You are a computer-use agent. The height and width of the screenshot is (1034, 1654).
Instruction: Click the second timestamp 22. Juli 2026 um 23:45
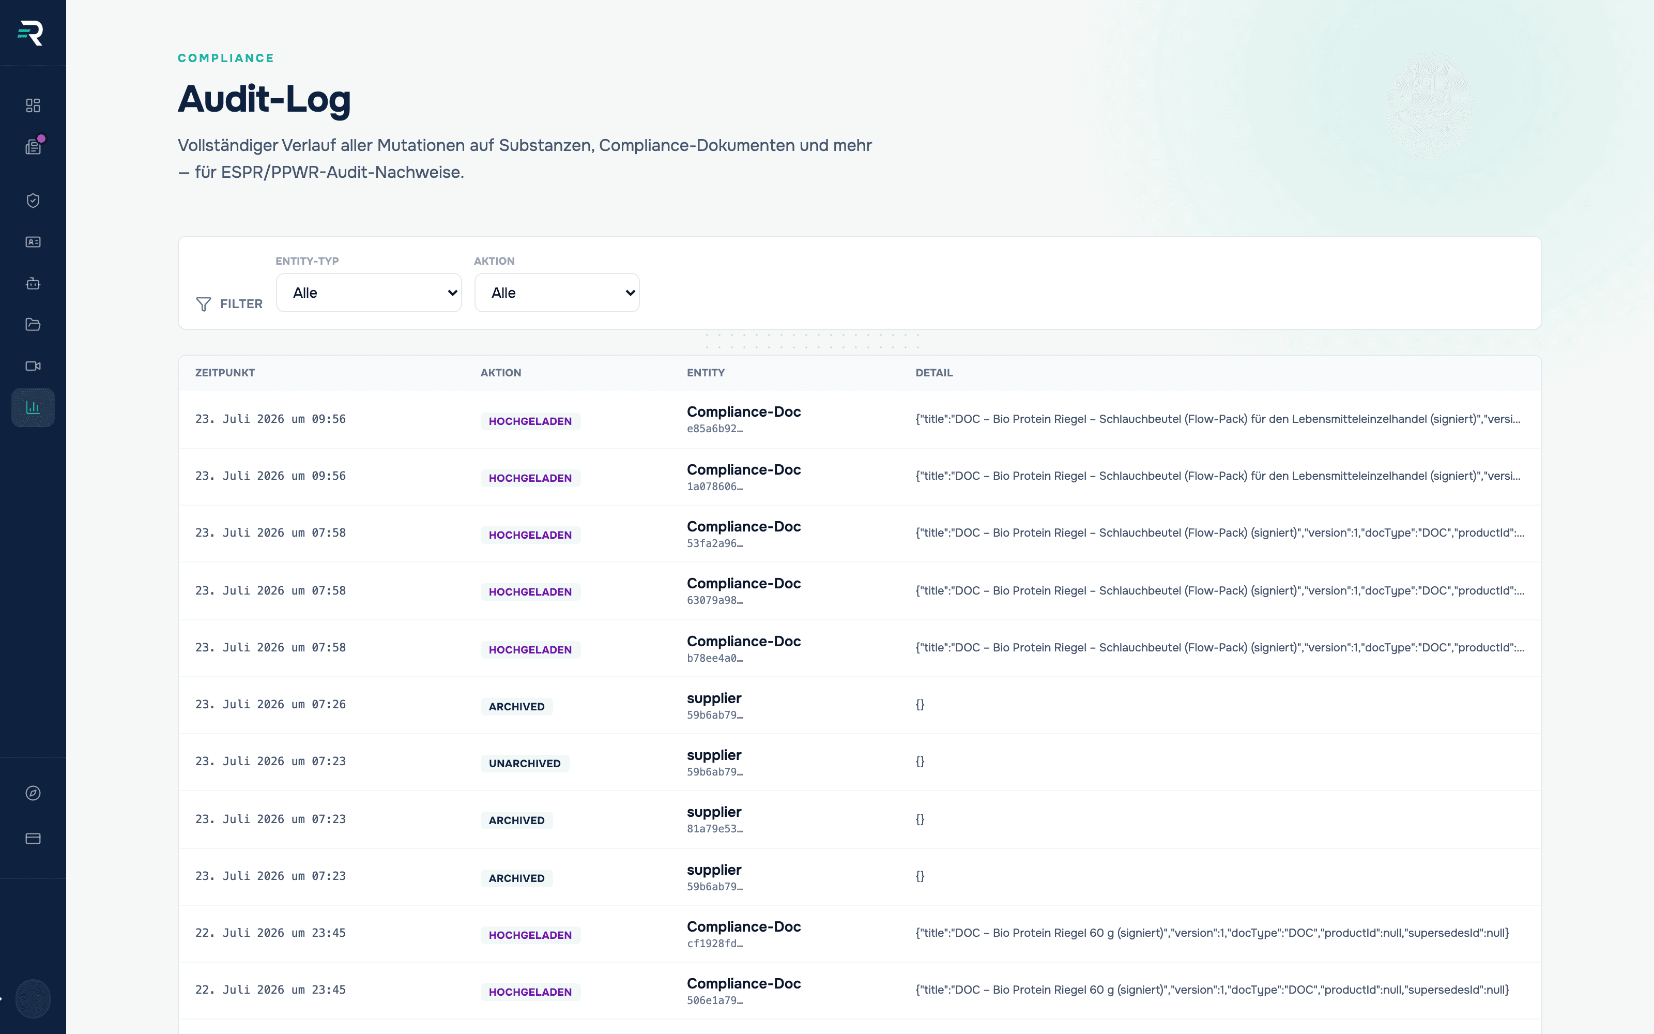[x=271, y=990]
